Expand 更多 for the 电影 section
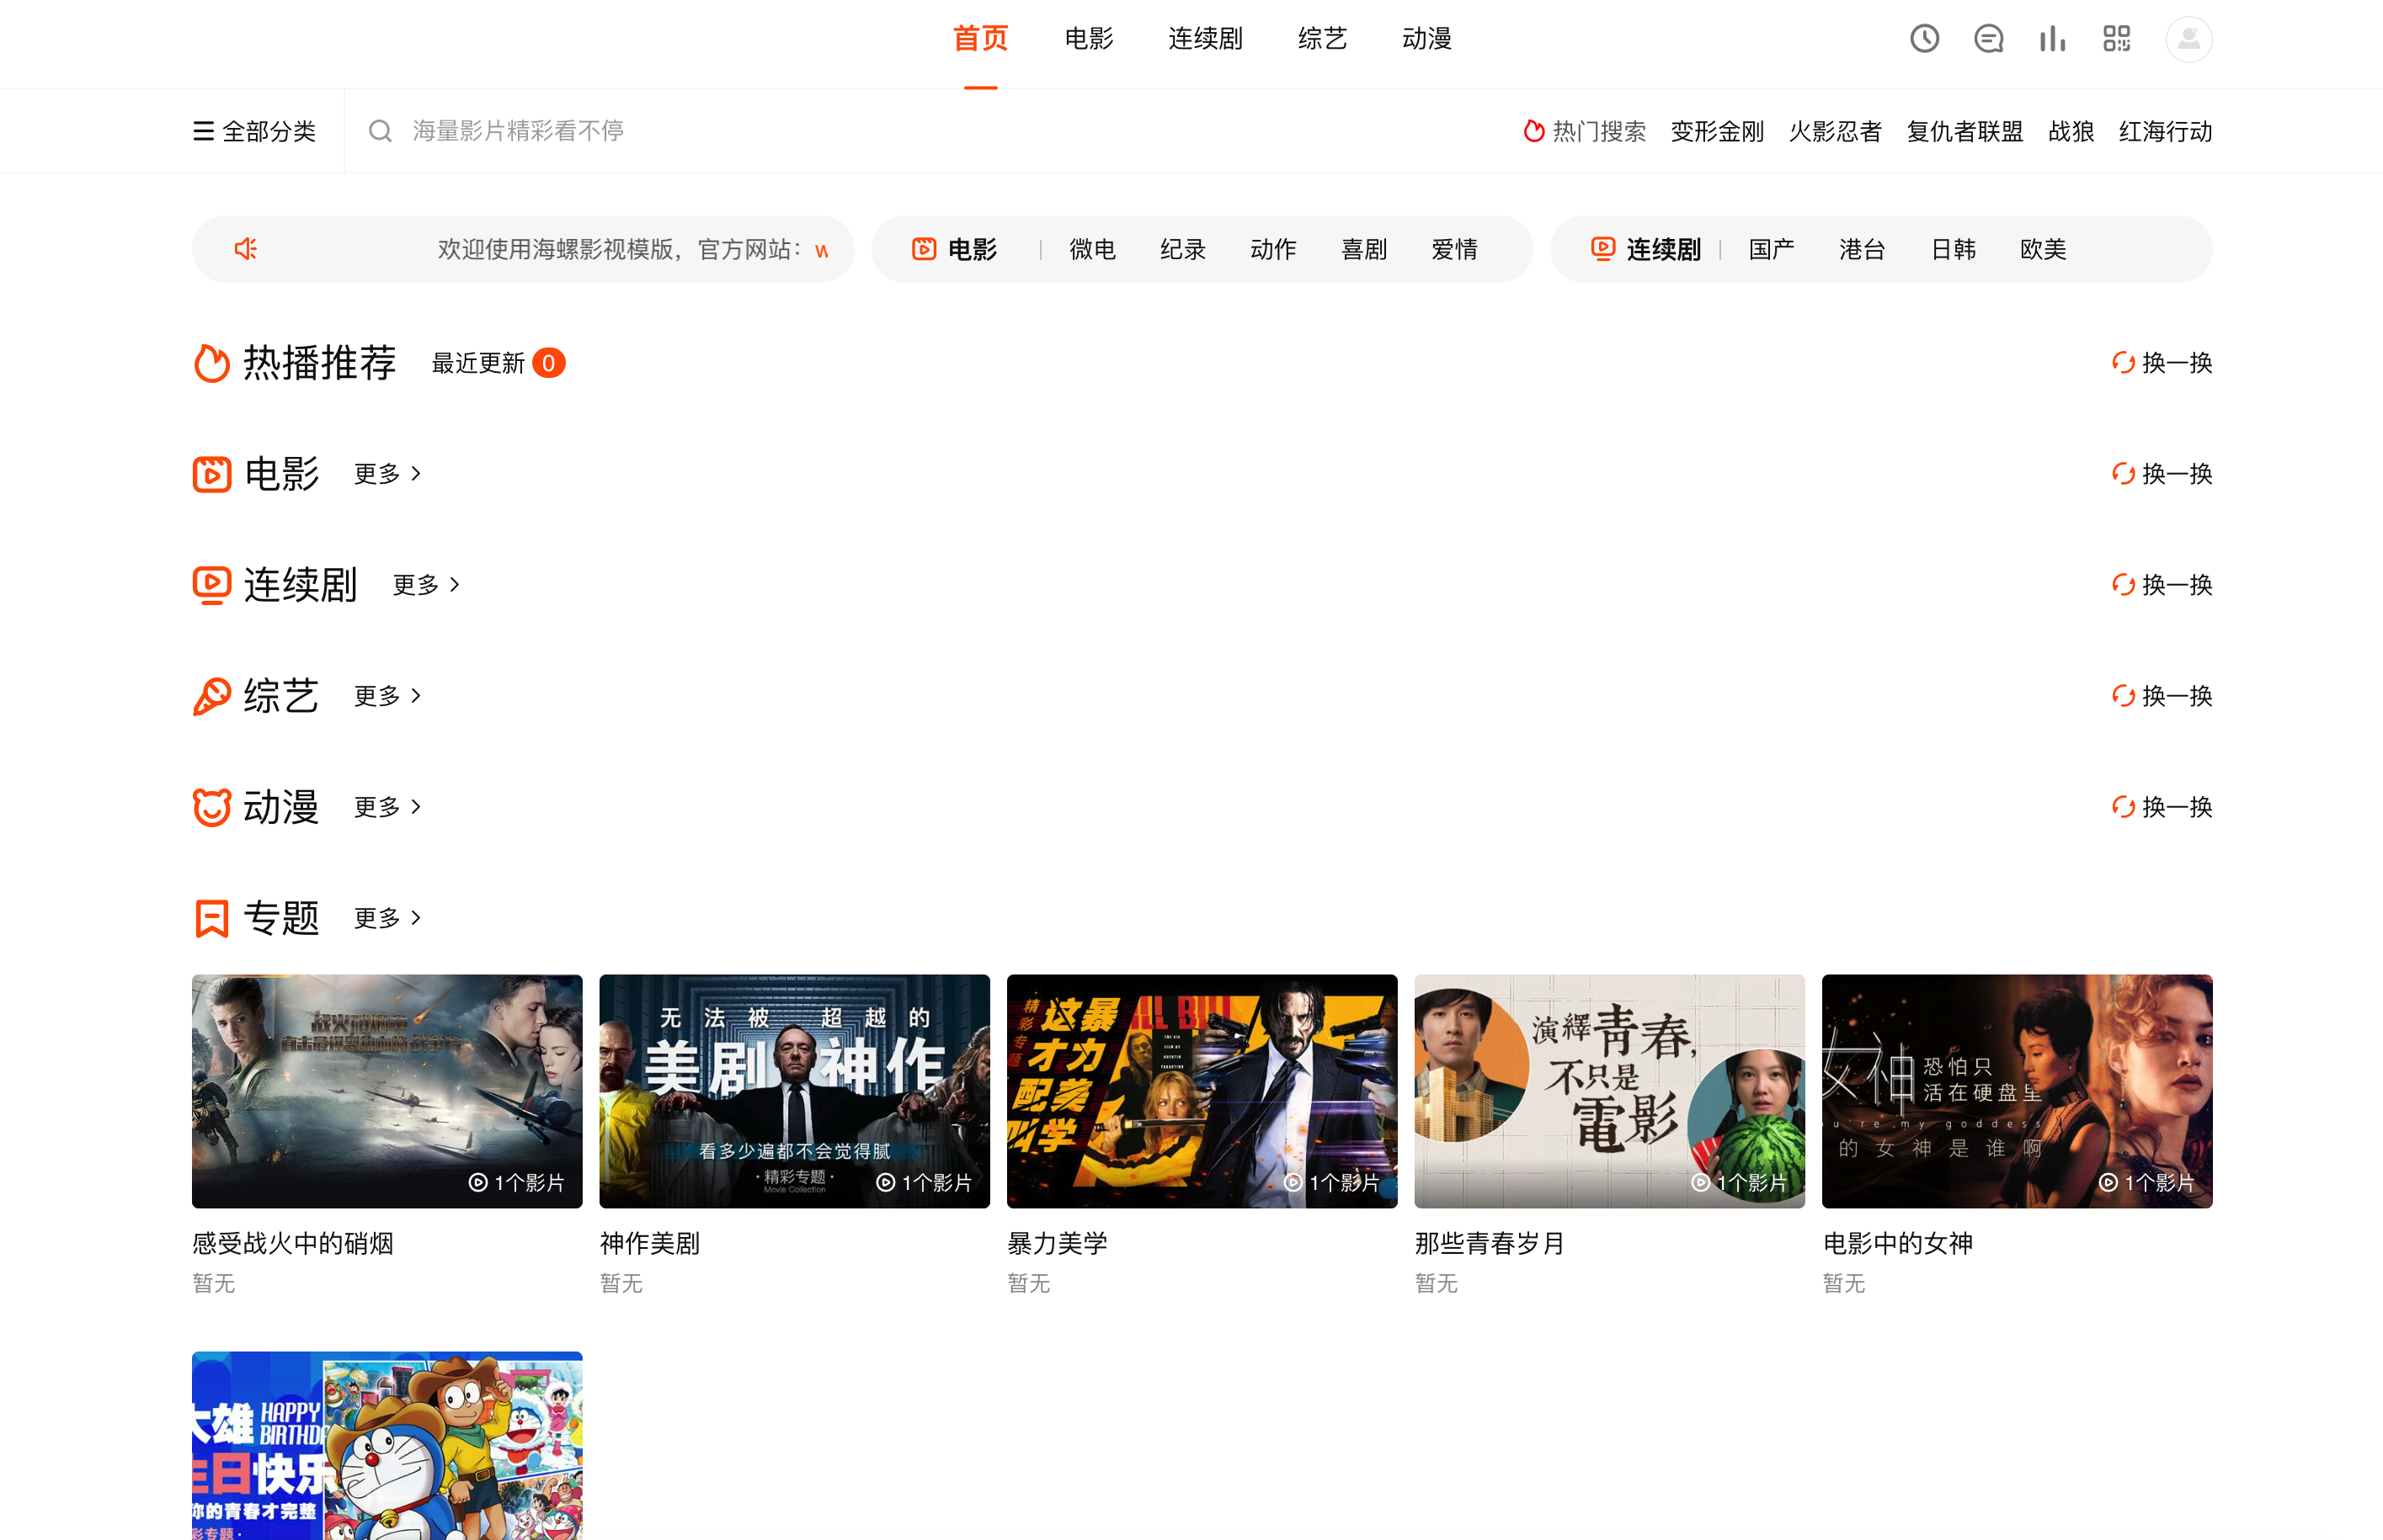 [388, 474]
